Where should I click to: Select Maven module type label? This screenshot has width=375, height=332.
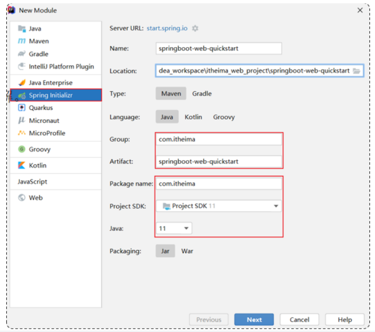39,41
